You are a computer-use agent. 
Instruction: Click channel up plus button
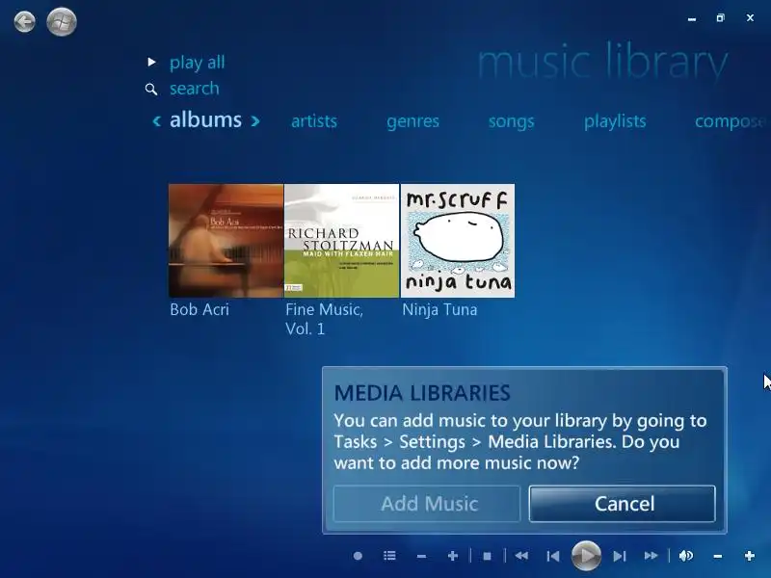453,556
